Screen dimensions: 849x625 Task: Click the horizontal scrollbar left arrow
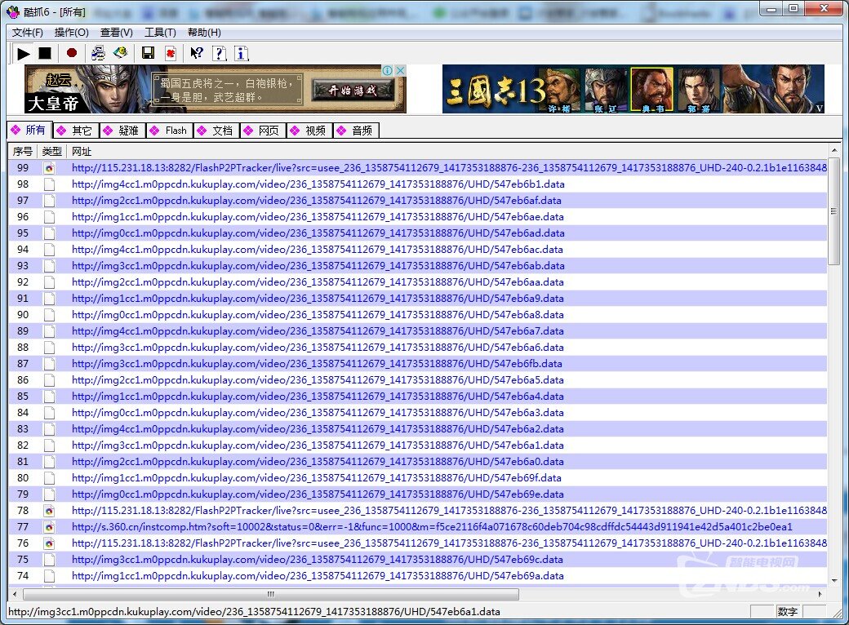[15, 594]
